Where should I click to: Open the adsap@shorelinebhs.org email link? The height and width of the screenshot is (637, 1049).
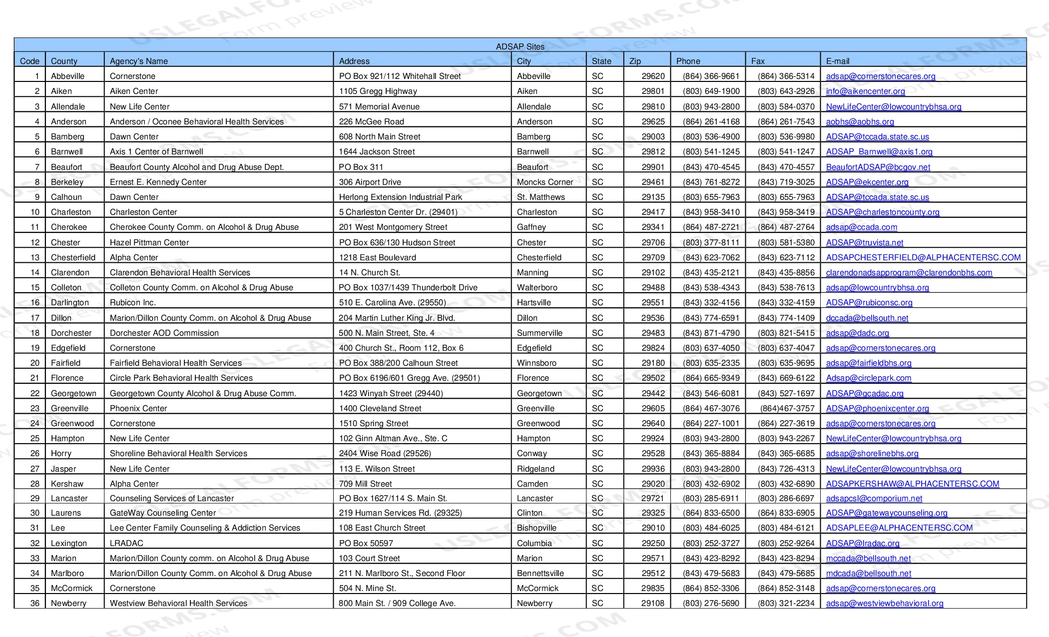[872, 454]
